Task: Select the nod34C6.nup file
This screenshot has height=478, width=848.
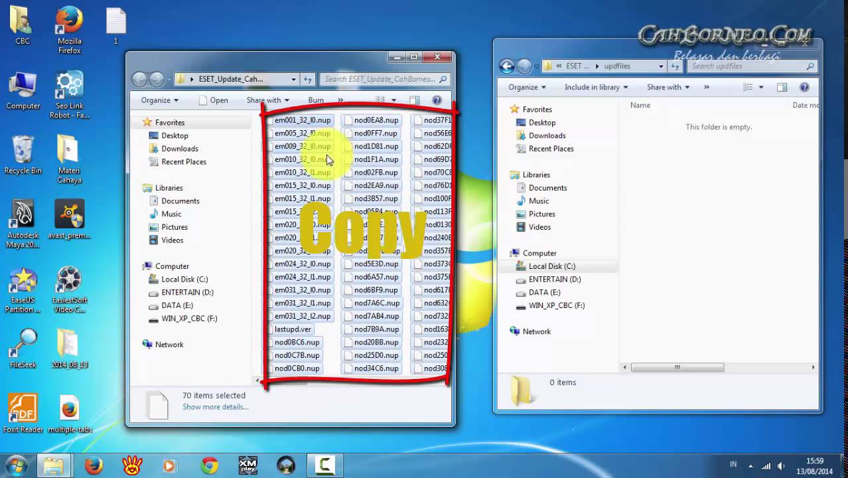Action: 372,368
